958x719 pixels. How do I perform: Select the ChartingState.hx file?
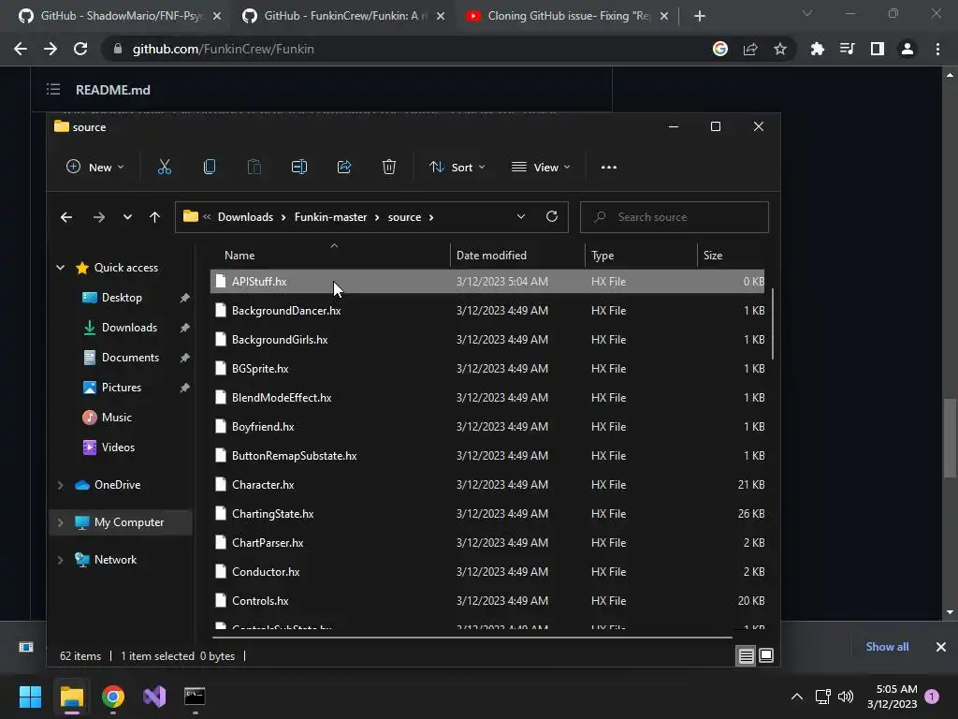[x=487, y=514]
